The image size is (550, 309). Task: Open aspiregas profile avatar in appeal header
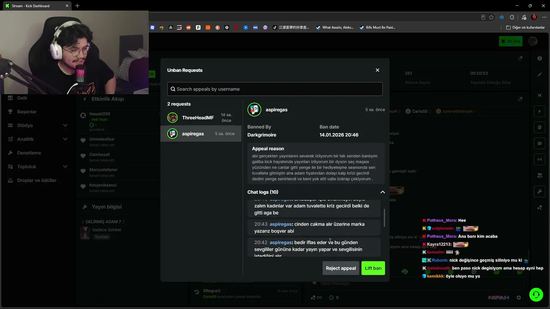[254, 109]
